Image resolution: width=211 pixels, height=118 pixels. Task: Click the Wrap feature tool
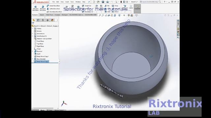click(115, 6)
